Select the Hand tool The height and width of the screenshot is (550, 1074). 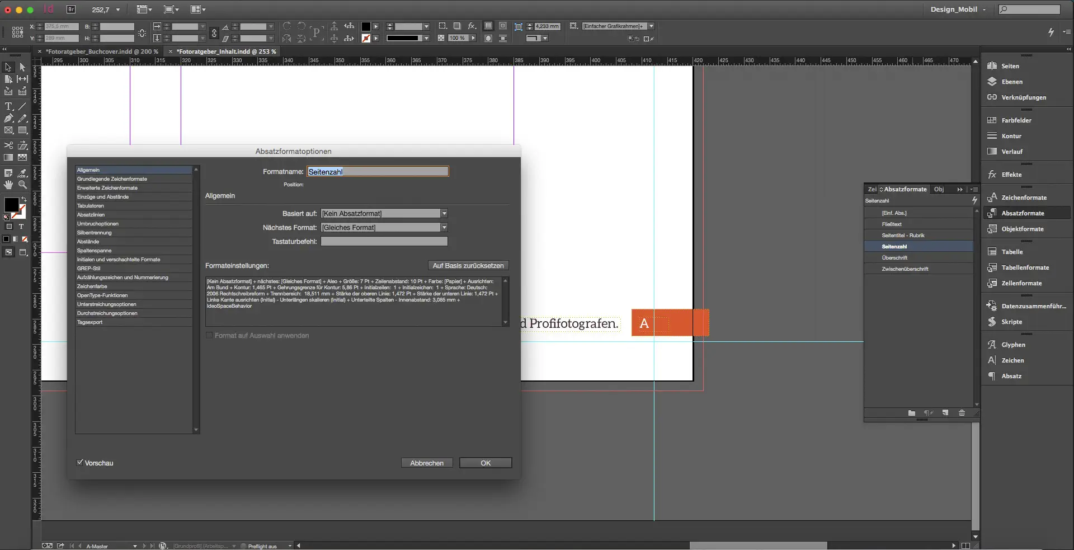click(x=8, y=185)
